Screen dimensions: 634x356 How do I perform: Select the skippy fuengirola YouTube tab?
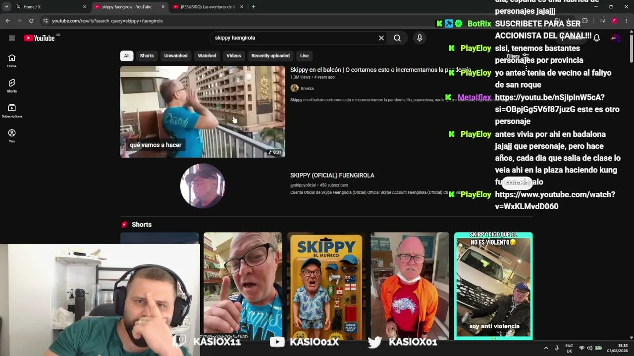[129, 7]
